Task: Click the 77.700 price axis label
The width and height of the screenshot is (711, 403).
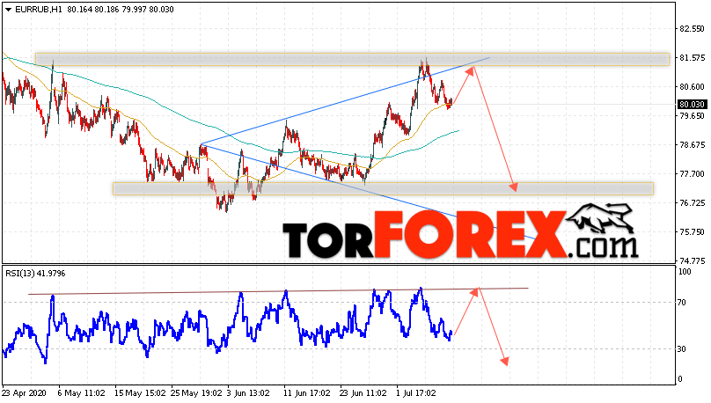Action: point(692,173)
